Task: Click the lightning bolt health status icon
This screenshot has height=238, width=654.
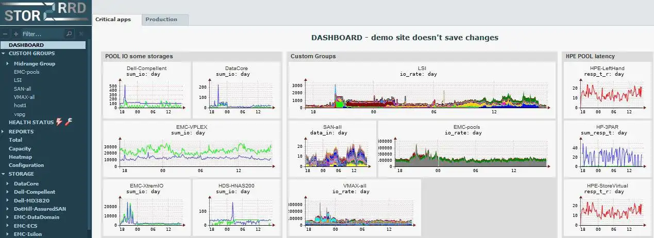Action: [x=59, y=122]
